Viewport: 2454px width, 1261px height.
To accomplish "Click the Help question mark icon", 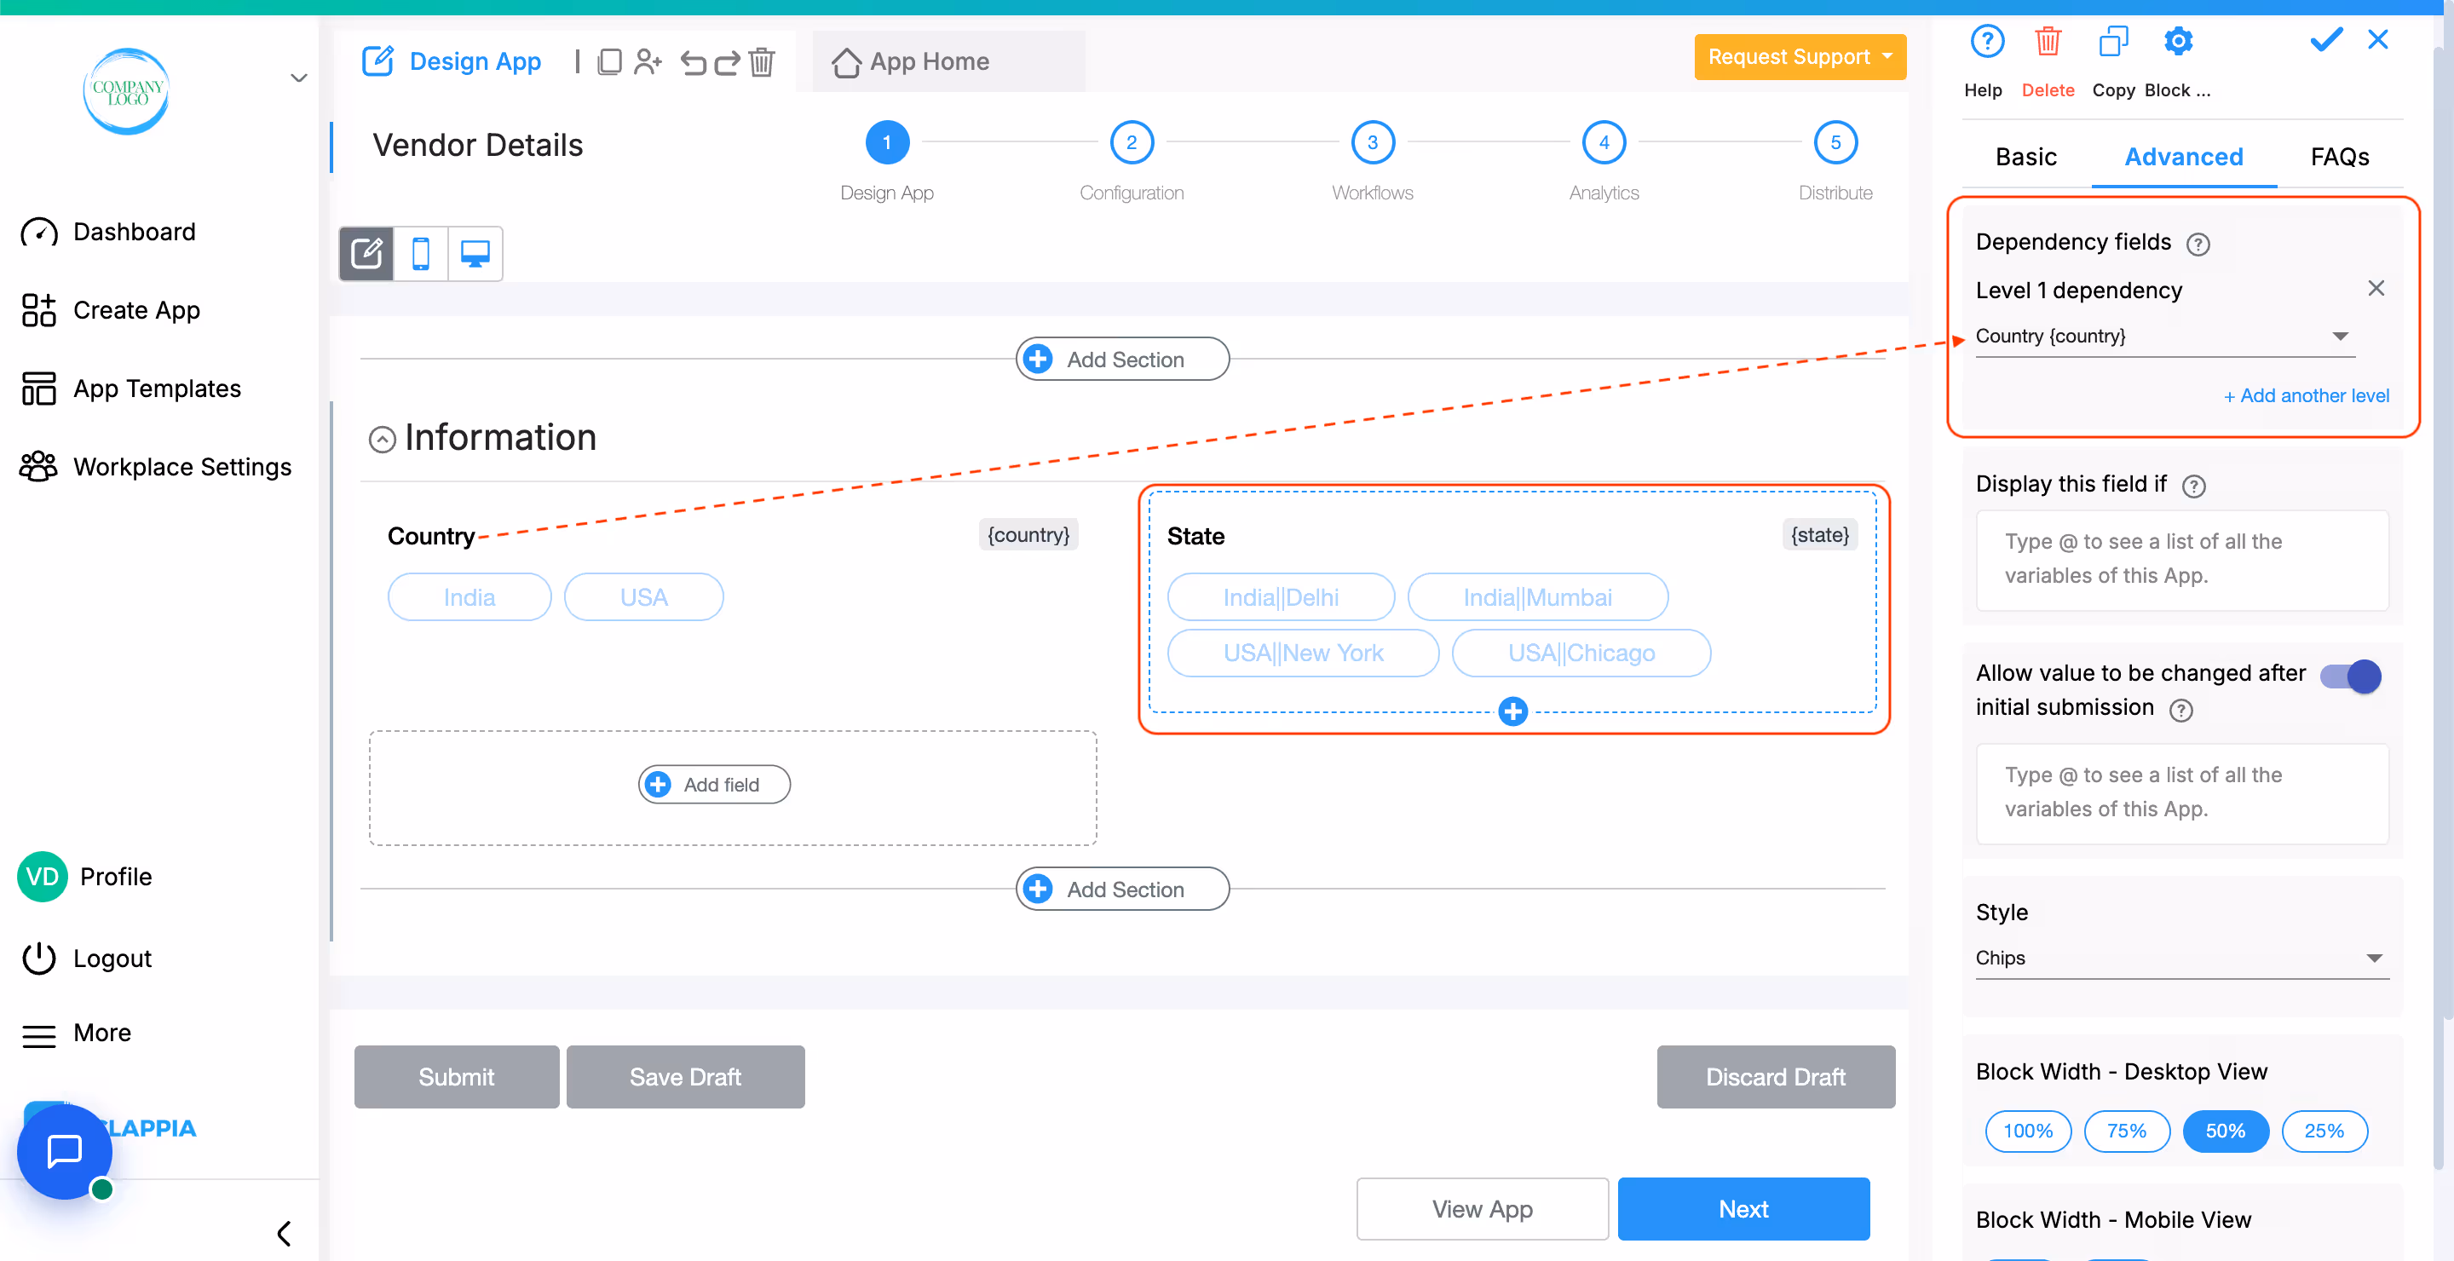I will [1986, 42].
